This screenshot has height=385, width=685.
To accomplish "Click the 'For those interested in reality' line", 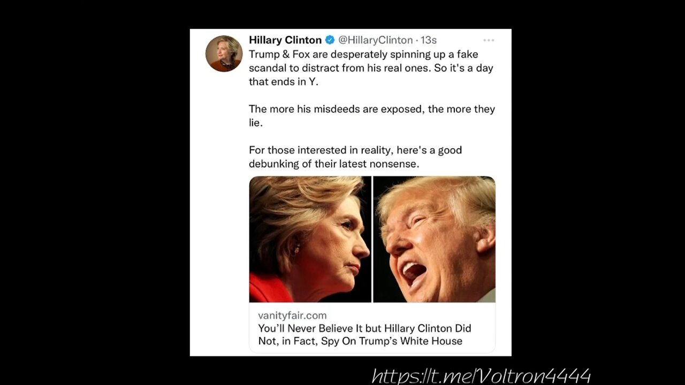I will click(355, 150).
